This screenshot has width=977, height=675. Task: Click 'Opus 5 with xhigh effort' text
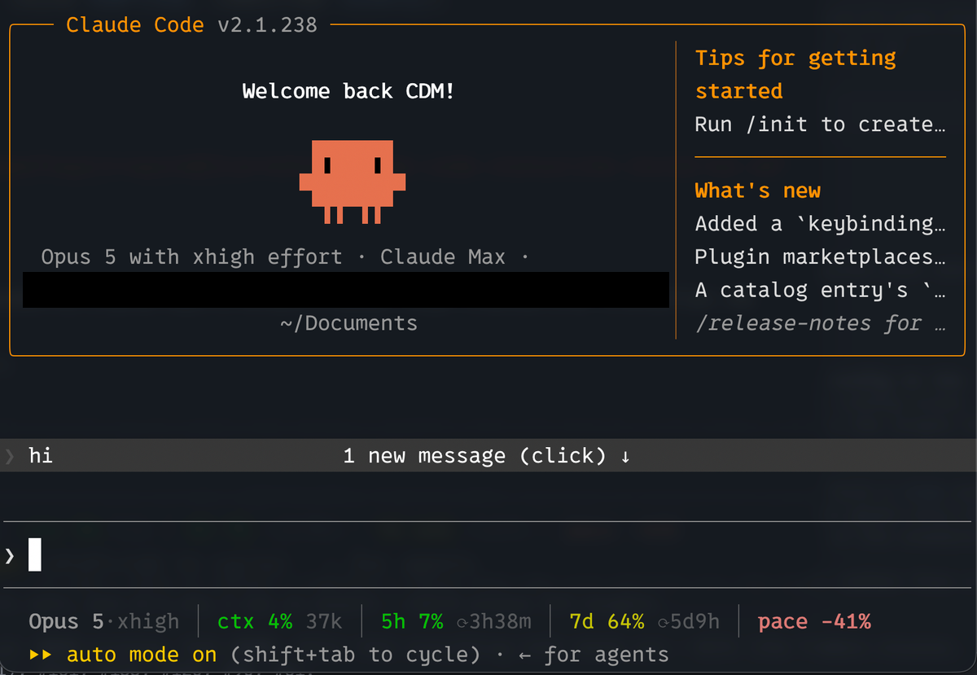[x=191, y=257]
